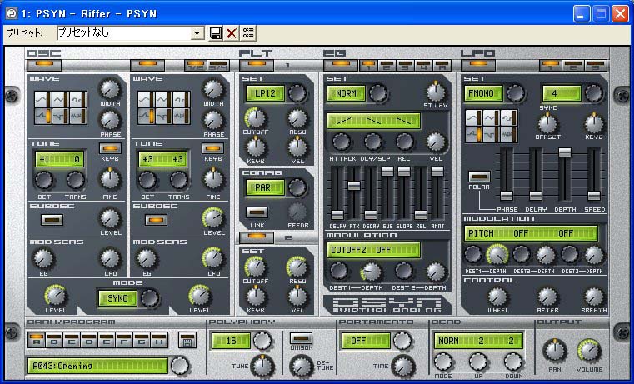Open the プリセットなし preset dropdown arrow

click(197, 33)
